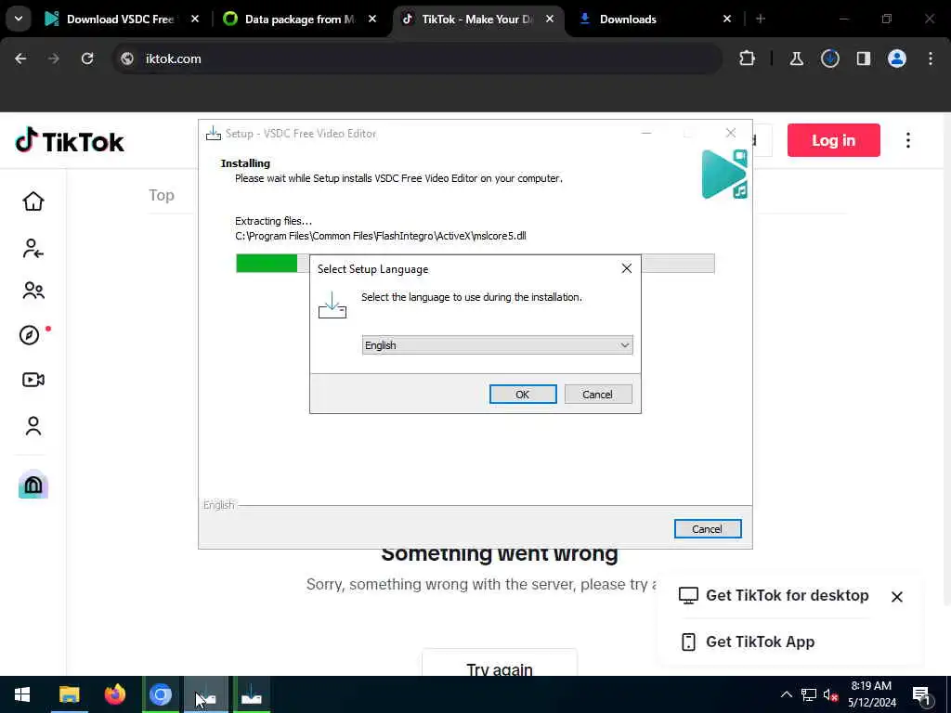Click the VSDC logo in installer
The width and height of the screenshot is (951, 713).
(x=724, y=174)
